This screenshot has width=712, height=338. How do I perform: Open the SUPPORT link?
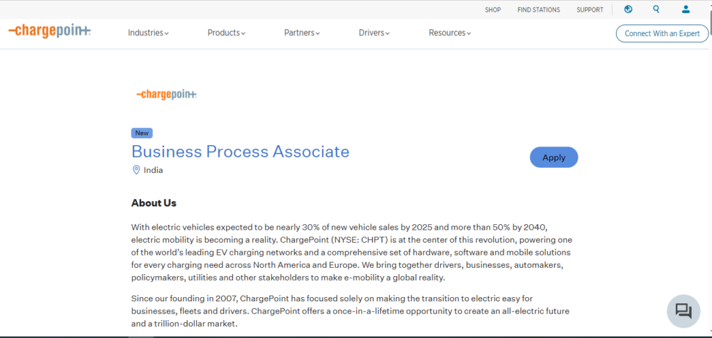click(x=590, y=10)
